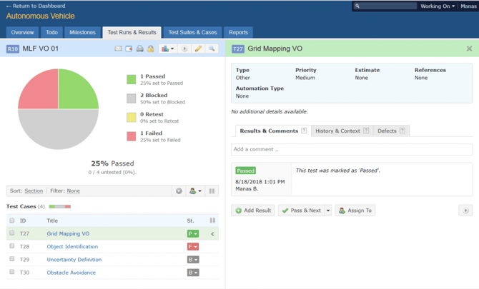Click the Filter None link
The height and width of the screenshot is (289, 479).
[x=74, y=191]
